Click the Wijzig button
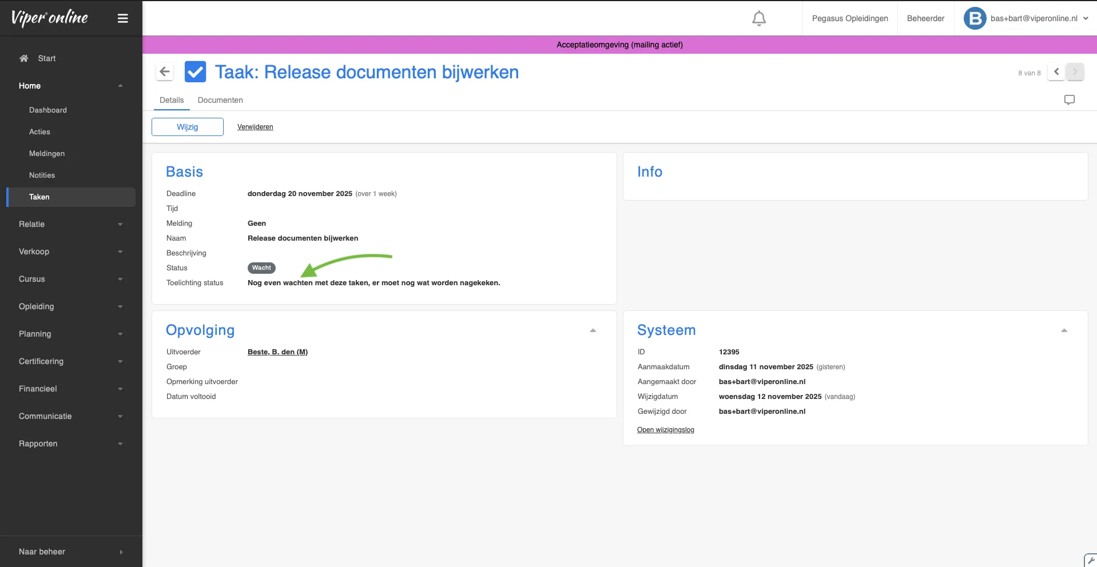1097x567 pixels. pos(187,127)
